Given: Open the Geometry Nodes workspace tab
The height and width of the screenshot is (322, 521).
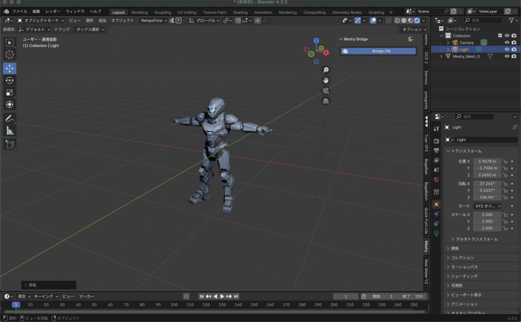Looking at the screenshot, I should (x=347, y=12).
